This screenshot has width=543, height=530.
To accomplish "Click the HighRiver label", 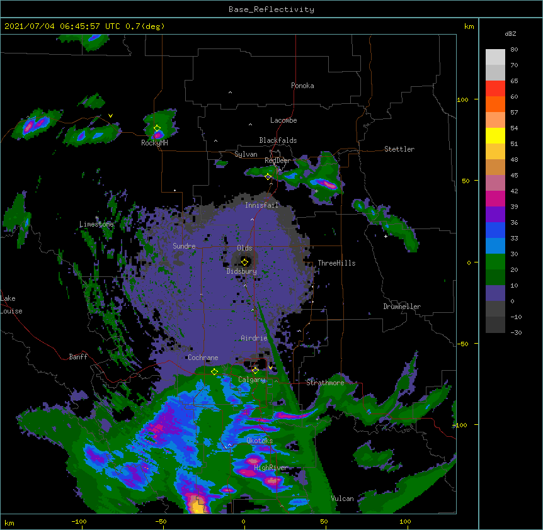I will [x=271, y=468].
